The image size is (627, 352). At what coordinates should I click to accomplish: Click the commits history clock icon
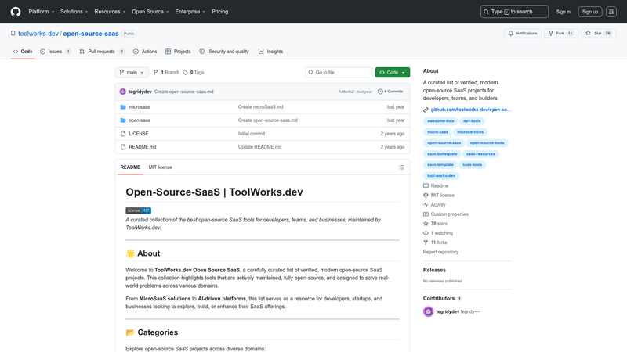tap(380, 92)
